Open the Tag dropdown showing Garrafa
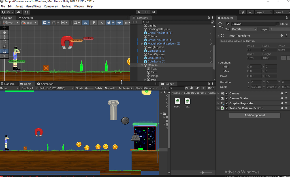290x177 pixels. [x=244, y=29]
